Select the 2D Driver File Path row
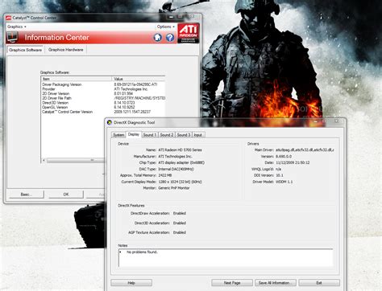The height and width of the screenshot is (291, 382). point(103,98)
